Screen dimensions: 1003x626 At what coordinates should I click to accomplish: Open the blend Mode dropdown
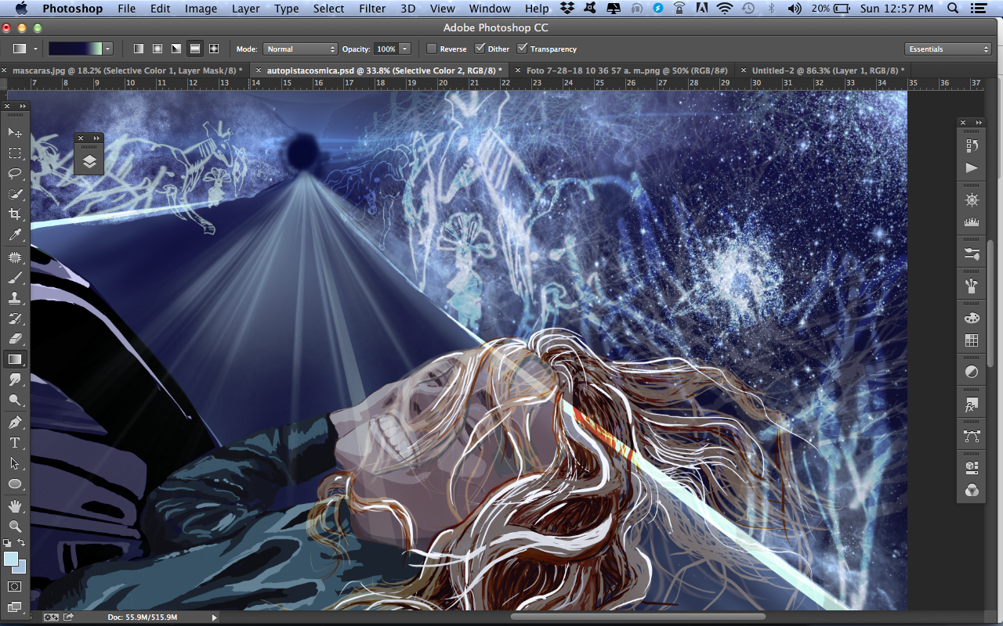300,49
